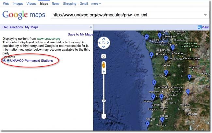Click the zoom in plus button
Screen dimensions: 212x133
pyautogui.click(x=103, y=71)
